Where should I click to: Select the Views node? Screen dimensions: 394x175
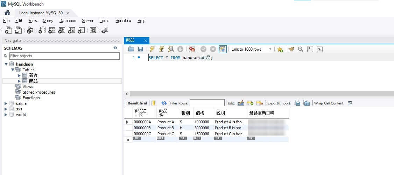point(28,87)
